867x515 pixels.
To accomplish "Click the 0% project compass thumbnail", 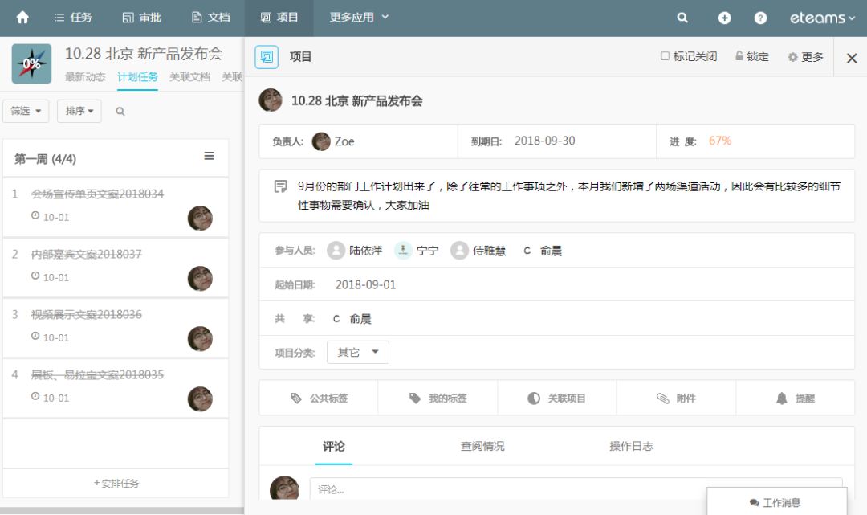I will pyautogui.click(x=31, y=63).
